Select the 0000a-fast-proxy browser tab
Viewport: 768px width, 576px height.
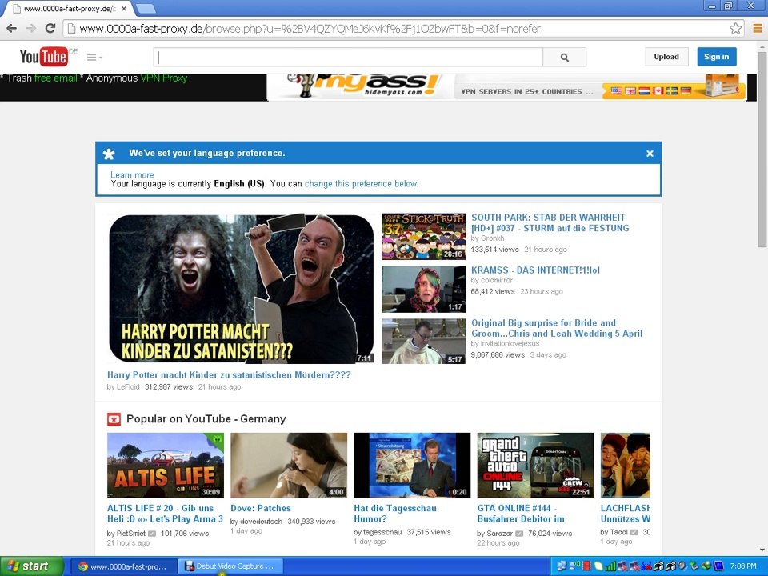71,9
